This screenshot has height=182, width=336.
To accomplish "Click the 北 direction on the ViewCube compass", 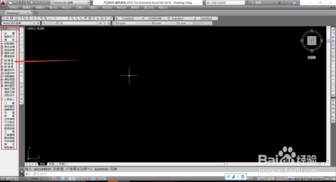I will (312, 31).
